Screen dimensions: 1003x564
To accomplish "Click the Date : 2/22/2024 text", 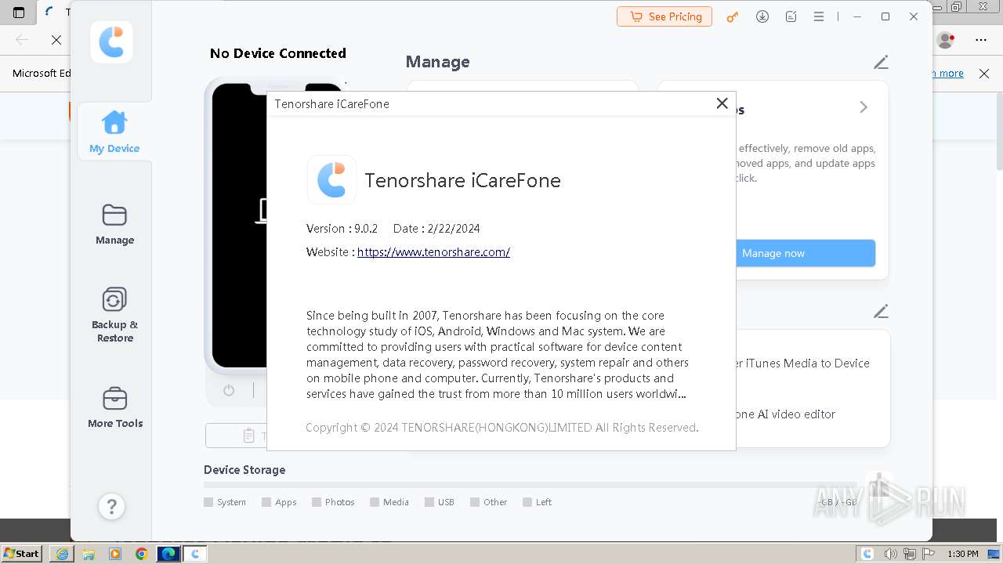I will coord(436,229).
